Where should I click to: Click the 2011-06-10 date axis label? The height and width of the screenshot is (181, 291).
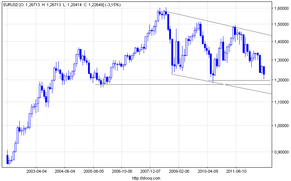236,171
